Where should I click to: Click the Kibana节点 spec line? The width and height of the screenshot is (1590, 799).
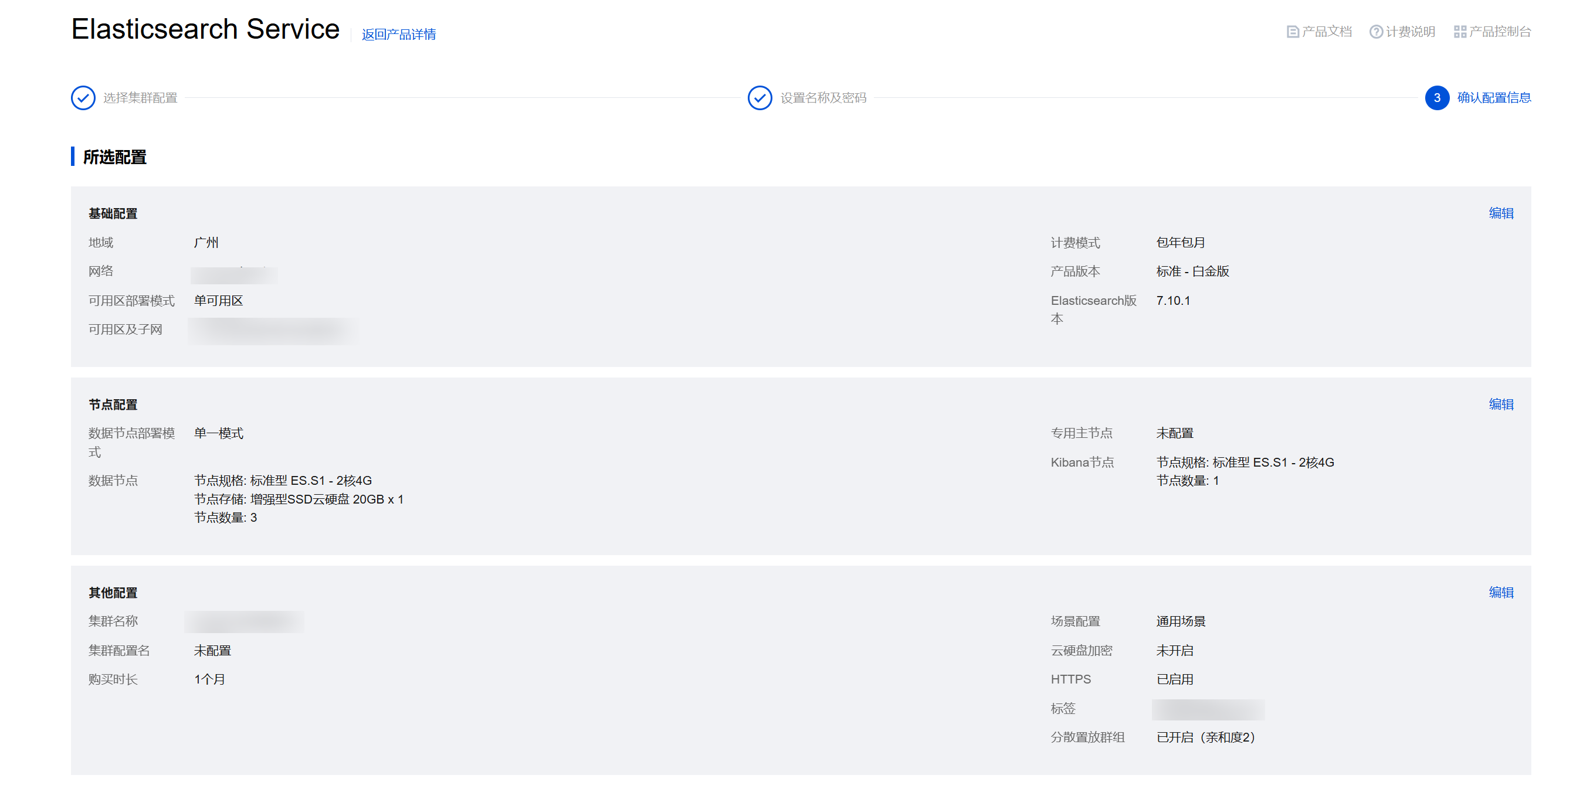point(1245,462)
